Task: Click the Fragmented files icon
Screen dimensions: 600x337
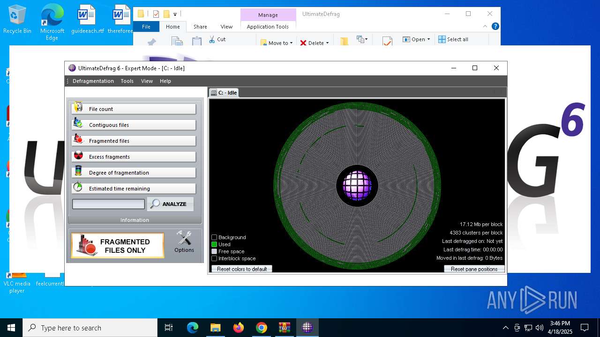Action: pos(78,139)
